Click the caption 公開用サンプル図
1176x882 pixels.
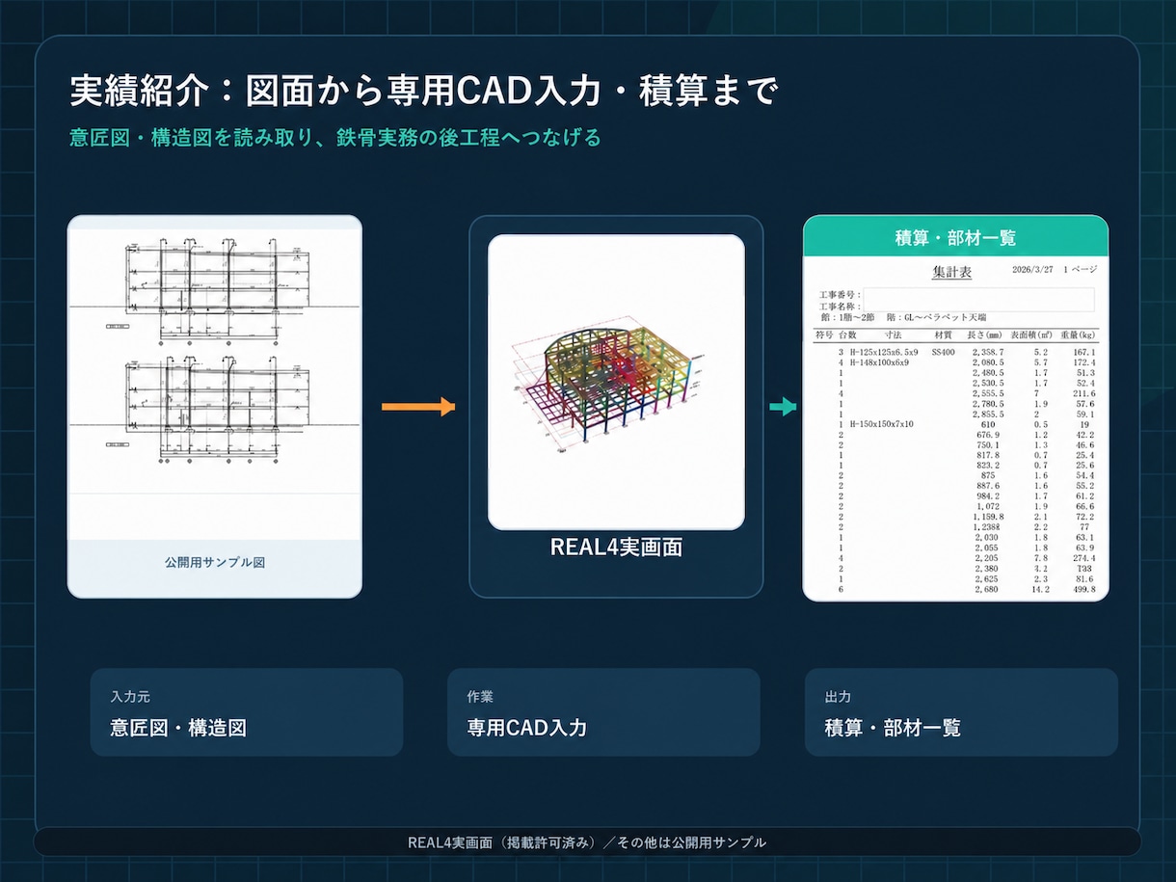coord(214,561)
